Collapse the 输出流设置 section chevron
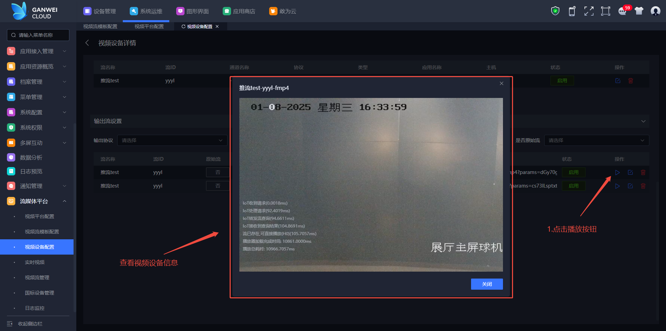The height and width of the screenshot is (331, 666). tap(643, 121)
